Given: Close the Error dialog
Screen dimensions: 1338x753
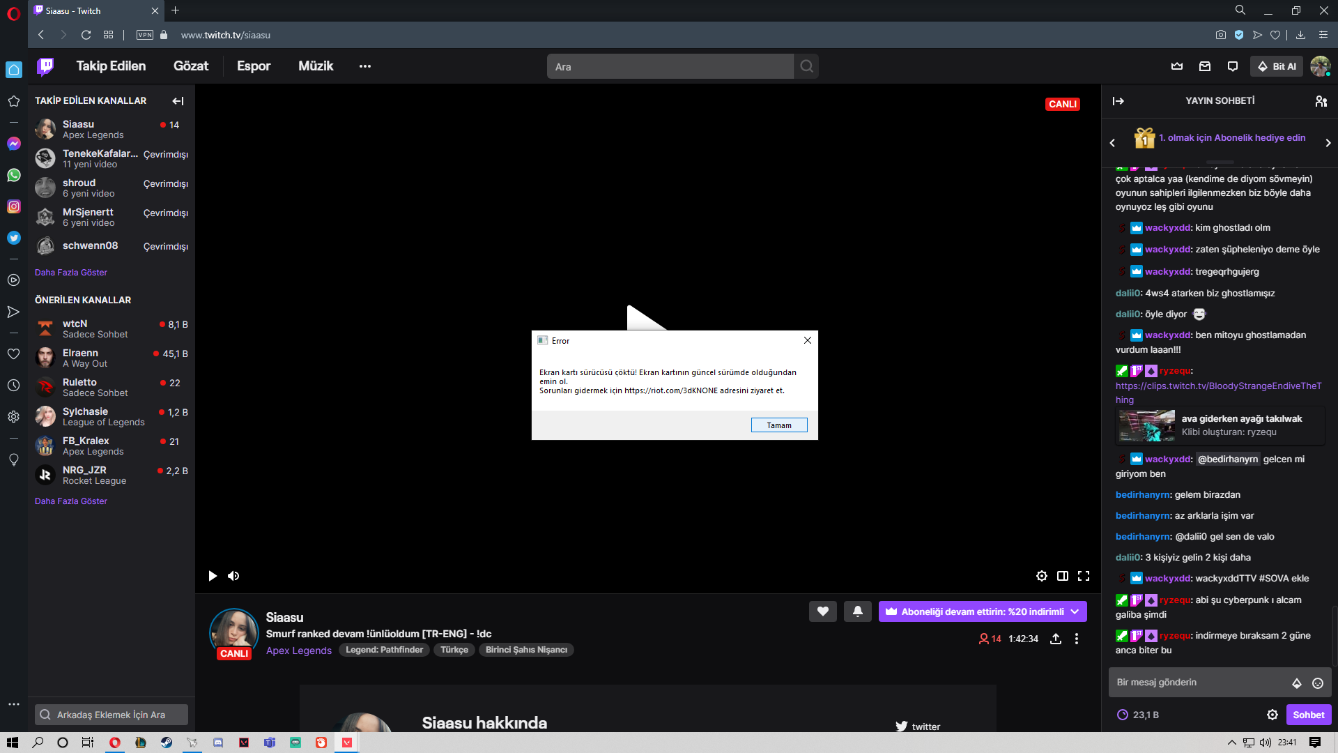Looking at the screenshot, I should 808,340.
